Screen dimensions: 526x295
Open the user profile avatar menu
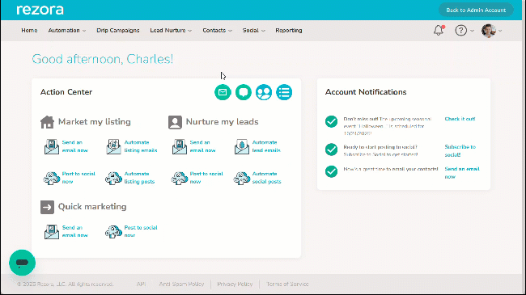[x=491, y=31]
